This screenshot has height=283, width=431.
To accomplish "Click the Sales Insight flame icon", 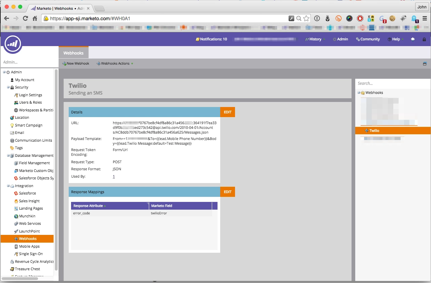I will 16,201.
